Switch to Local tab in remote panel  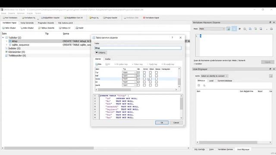click(211, 81)
